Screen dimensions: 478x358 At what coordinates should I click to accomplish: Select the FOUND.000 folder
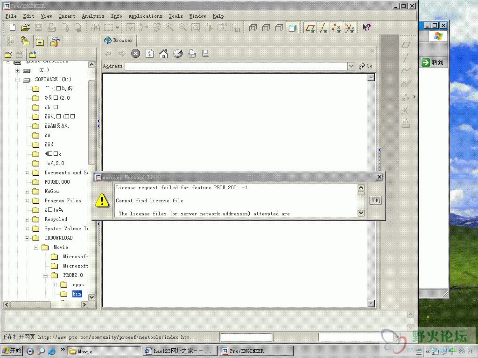click(x=57, y=182)
